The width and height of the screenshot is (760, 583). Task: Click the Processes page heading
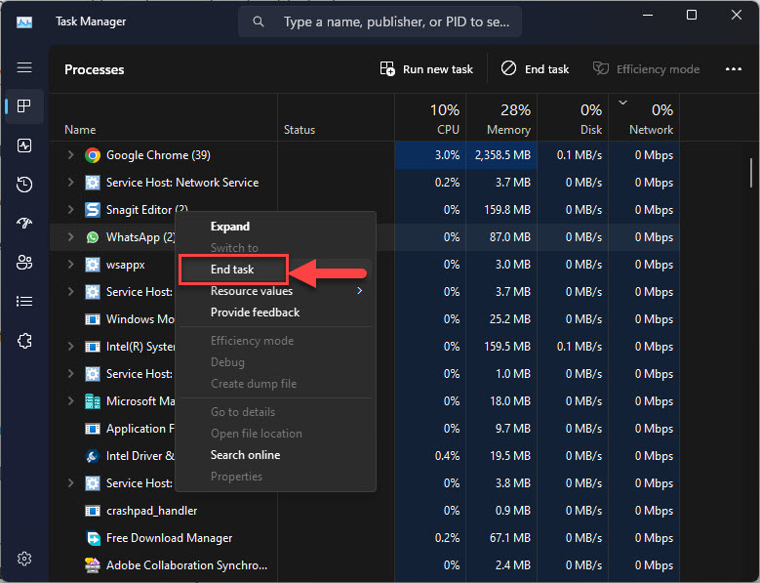(94, 70)
